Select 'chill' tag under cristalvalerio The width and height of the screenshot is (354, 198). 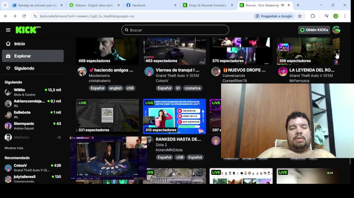[x=130, y=88]
